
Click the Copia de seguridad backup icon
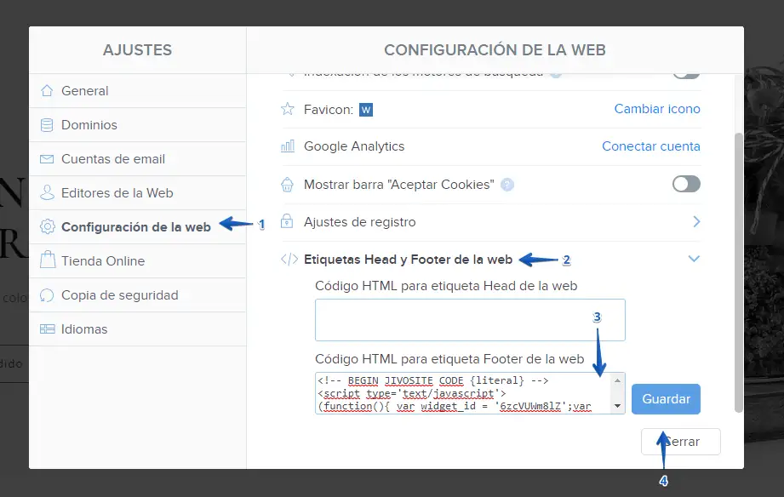pos(47,295)
